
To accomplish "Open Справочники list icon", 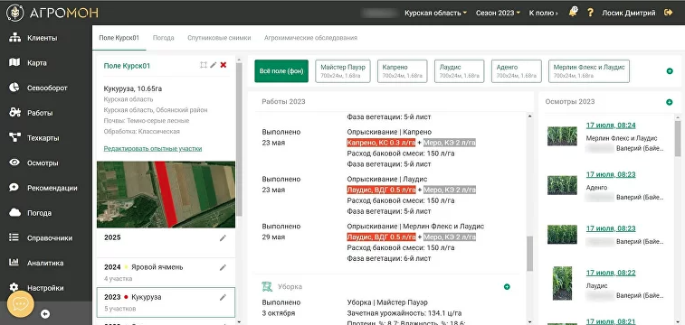I will 14,237.
